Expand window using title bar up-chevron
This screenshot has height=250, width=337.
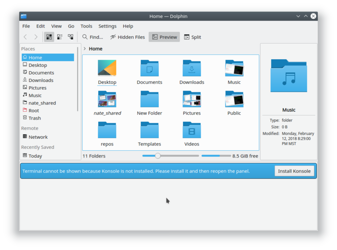point(306,16)
